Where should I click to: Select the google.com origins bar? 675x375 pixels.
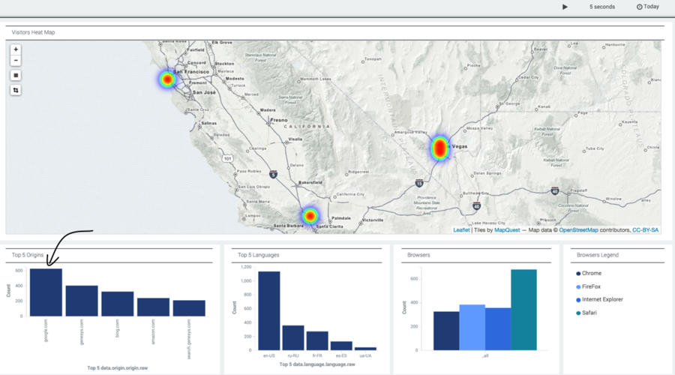[x=46, y=292]
